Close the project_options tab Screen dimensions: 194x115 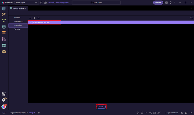tap(26, 8)
